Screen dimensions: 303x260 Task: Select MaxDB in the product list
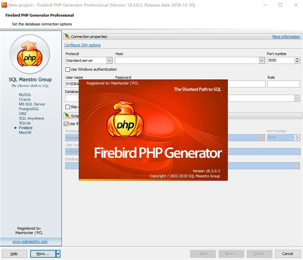[x=25, y=133]
